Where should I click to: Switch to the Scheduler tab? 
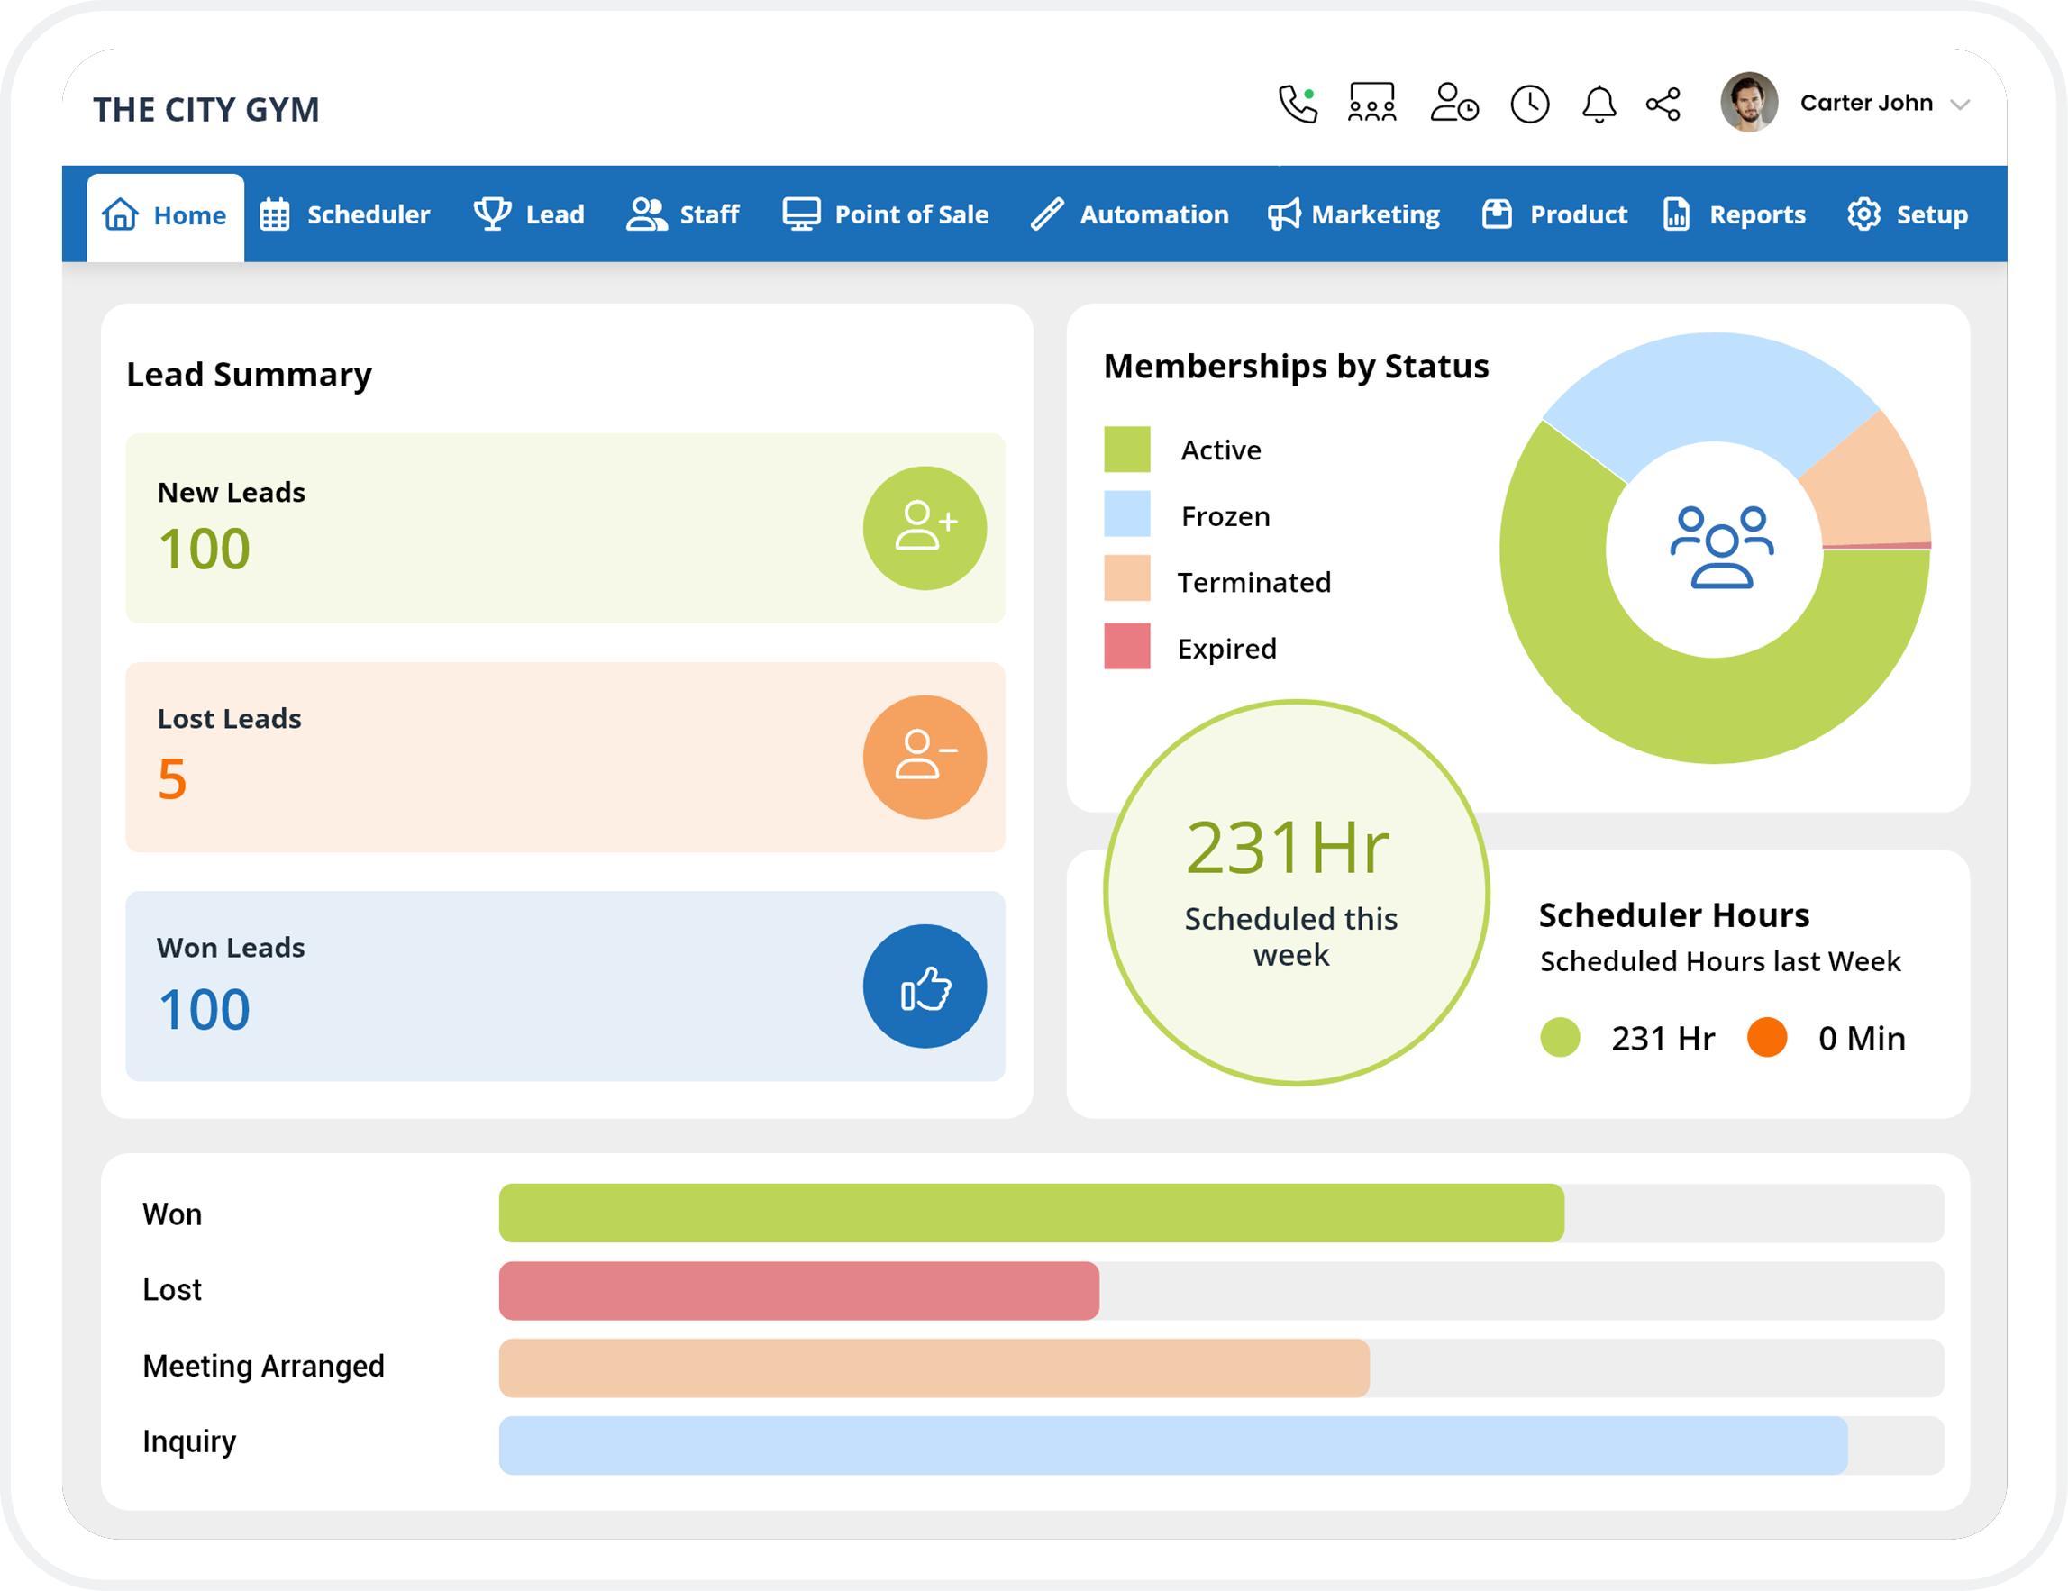click(x=344, y=214)
